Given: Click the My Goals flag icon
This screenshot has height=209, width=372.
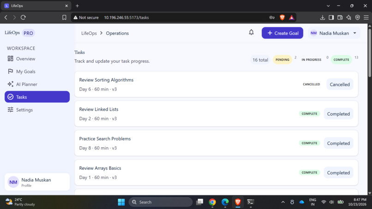Looking at the screenshot, I should [11, 71].
